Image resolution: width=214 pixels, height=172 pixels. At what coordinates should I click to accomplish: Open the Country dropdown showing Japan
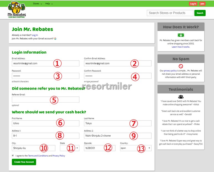[x=136, y=148]
